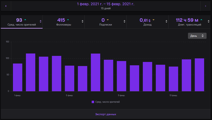Open the date range picker 1–15 февр. 2021
The image size is (212, 120).
(x=106, y=6)
